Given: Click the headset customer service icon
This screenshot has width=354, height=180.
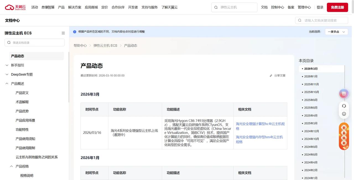Looking at the screenshot, I should pos(344,106).
